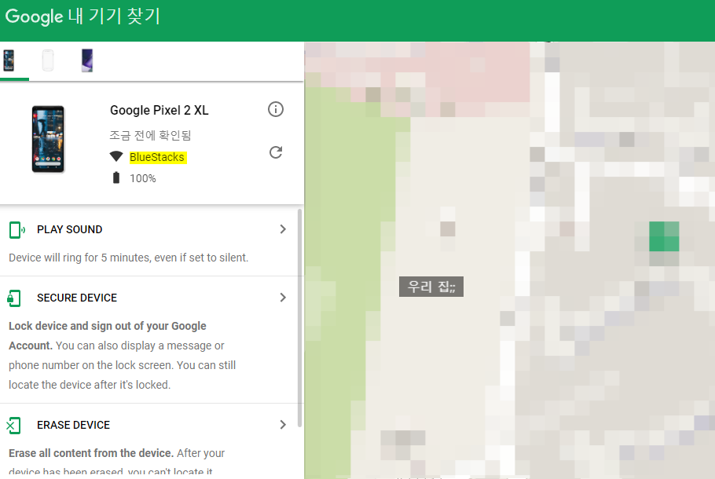Refresh the device location
The width and height of the screenshot is (715, 479).
(276, 152)
